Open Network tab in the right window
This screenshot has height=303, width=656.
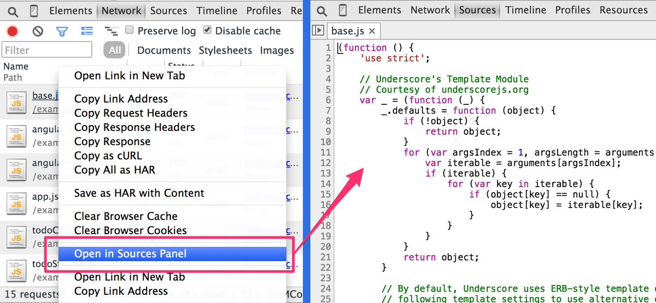point(430,10)
